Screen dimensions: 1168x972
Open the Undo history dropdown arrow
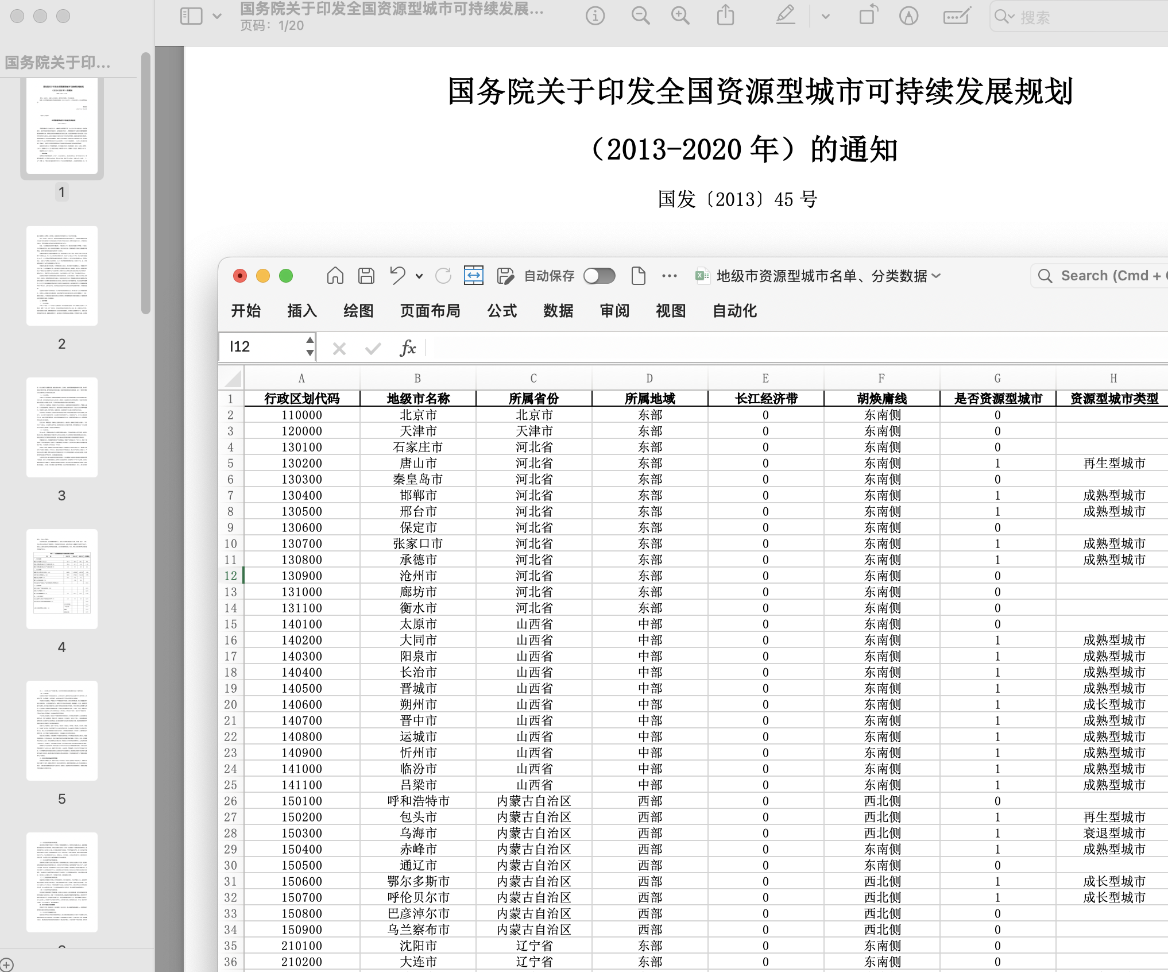pyautogui.click(x=419, y=276)
